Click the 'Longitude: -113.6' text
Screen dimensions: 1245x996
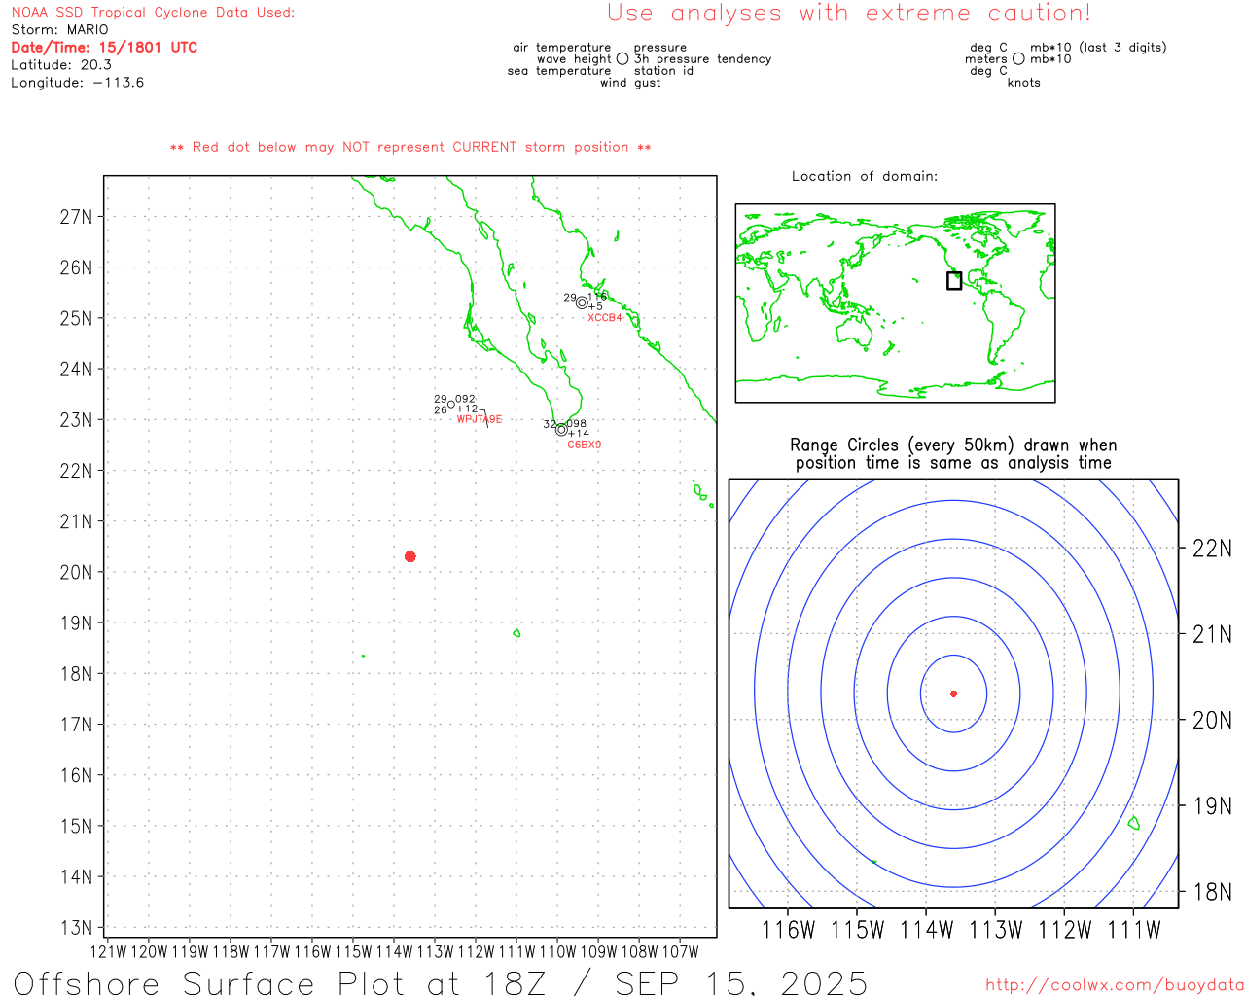point(78,83)
